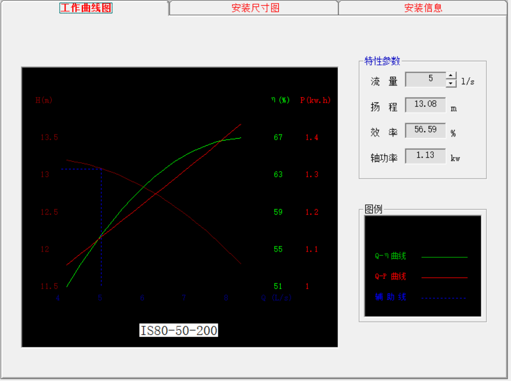Click the red legend line sample
This screenshot has width=511, height=381.
(445, 278)
